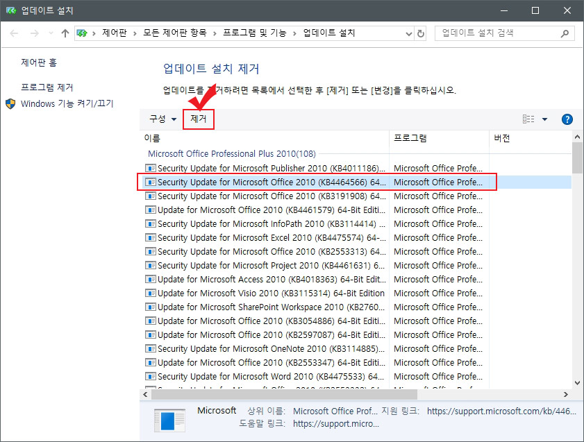584x442 pixels.
Task: Go up one level with Up arrow
Action: [x=65, y=33]
